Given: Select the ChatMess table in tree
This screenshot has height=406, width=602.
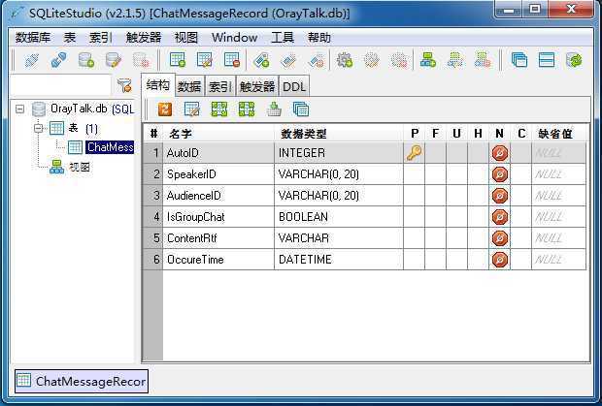Looking at the screenshot, I should click(110, 147).
